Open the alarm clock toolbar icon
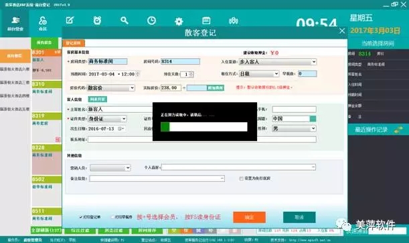 [97, 20]
